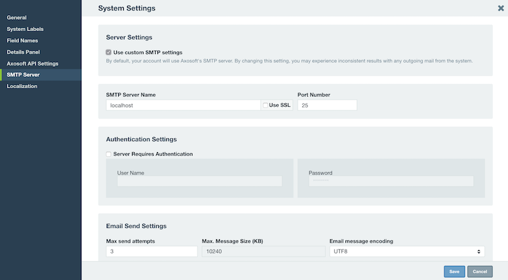Click the Password input field
The image size is (508, 280).
tap(391, 181)
